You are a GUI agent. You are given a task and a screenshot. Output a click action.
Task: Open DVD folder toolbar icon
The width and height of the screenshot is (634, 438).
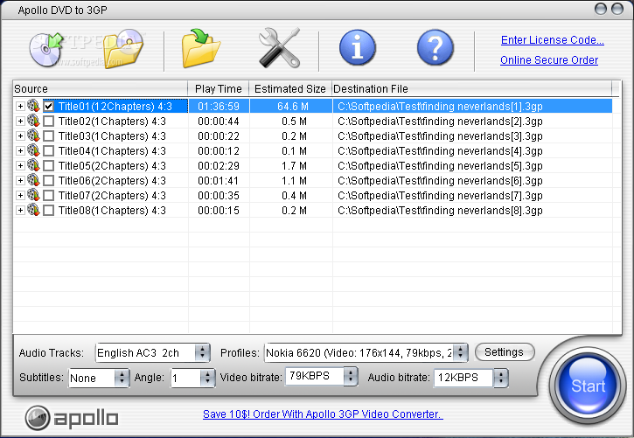[123, 49]
